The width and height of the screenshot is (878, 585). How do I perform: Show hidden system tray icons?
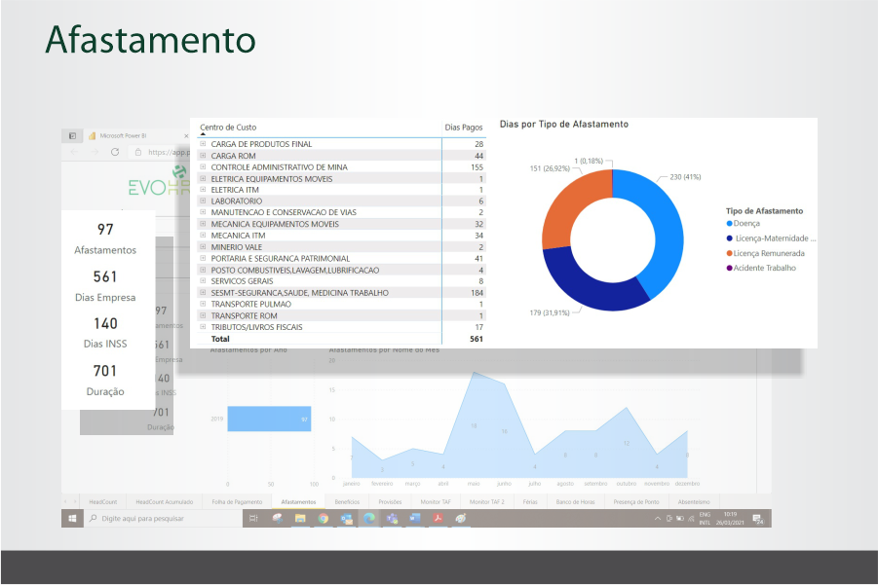click(x=658, y=519)
